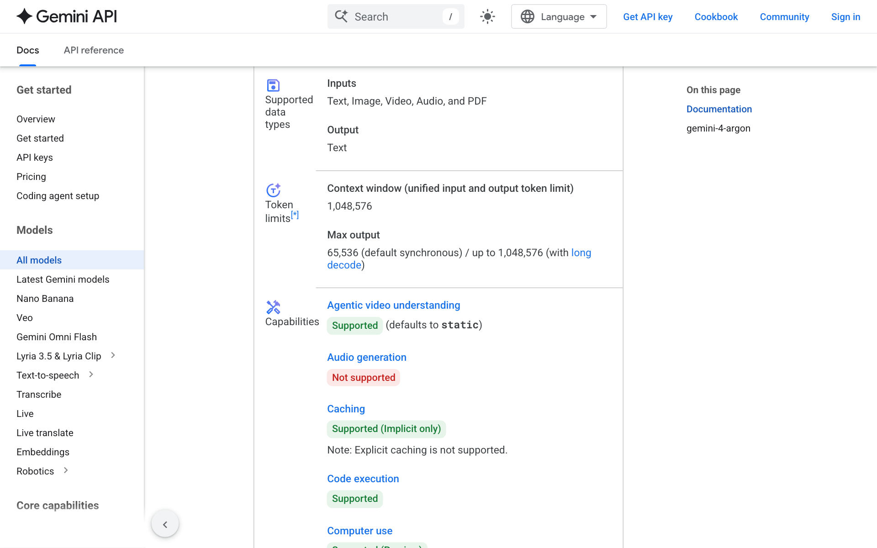Open the Get API key link
Image resolution: width=877 pixels, height=548 pixels.
pyautogui.click(x=648, y=17)
